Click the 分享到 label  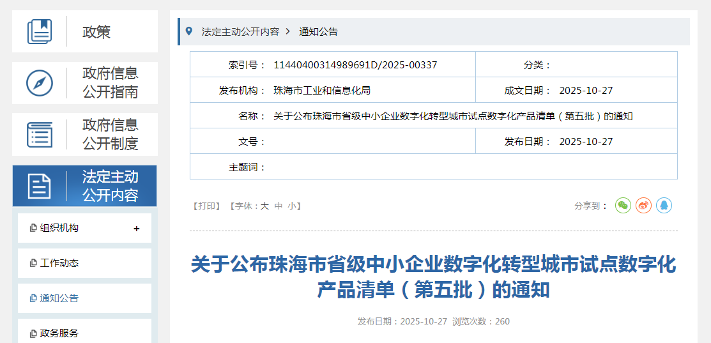591,206
